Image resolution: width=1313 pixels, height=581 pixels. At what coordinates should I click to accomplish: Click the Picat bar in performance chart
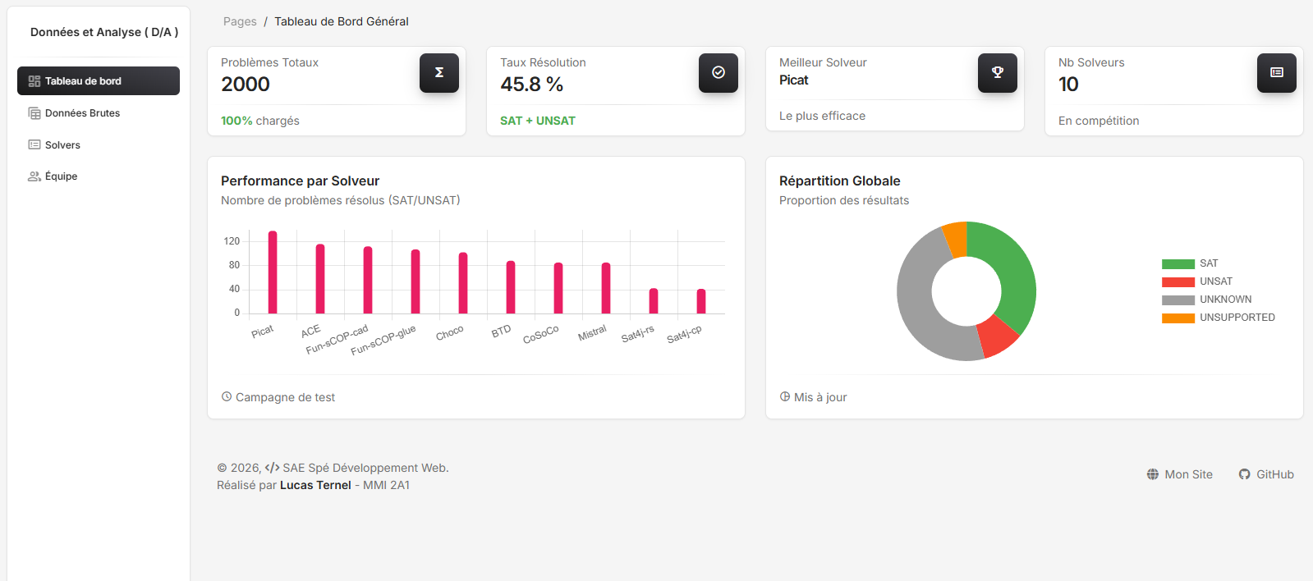273,272
